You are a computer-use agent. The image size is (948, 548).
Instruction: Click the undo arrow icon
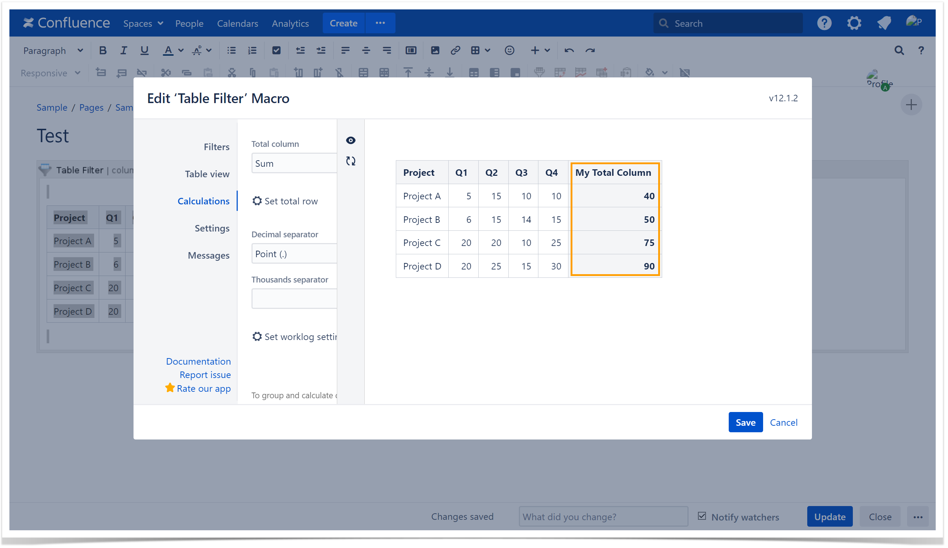(x=569, y=50)
